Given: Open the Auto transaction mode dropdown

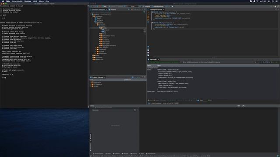Looking at the screenshot, I should point(133,7).
